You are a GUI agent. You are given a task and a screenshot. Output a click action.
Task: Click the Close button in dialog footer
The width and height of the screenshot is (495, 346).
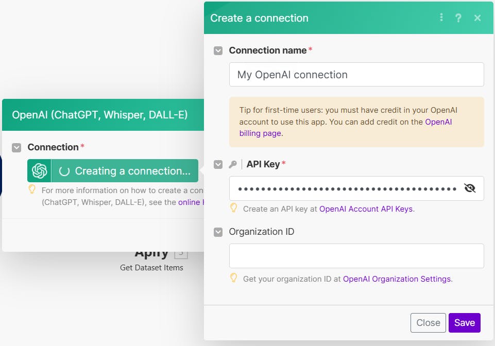pos(428,323)
